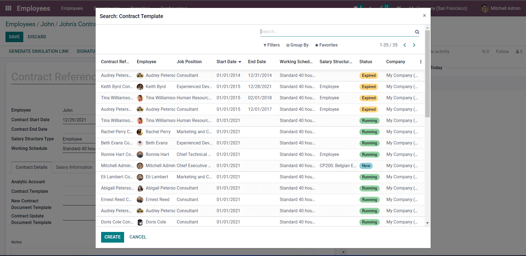Select Eli Lambert Co... contract reference

(x=117, y=177)
